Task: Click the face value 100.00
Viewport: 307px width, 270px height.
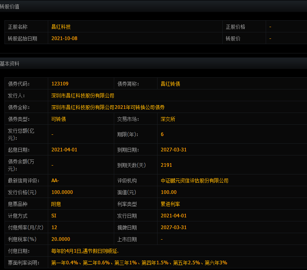Action: 168,192
